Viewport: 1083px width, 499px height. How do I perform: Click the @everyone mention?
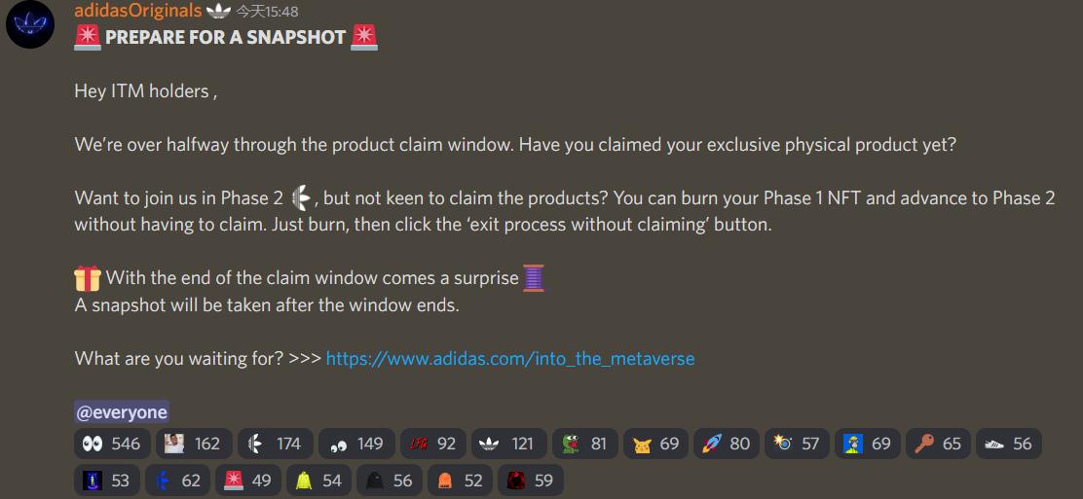(122, 412)
